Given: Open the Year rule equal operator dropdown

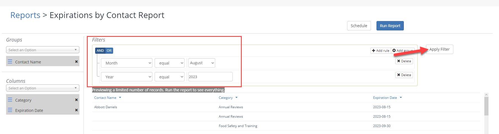Looking at the screenshot, I should coord(170,77).
